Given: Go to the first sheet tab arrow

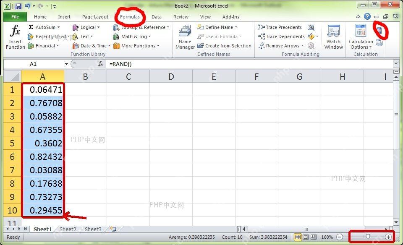Looking at the screenshot, I should (x=7, y=229).
